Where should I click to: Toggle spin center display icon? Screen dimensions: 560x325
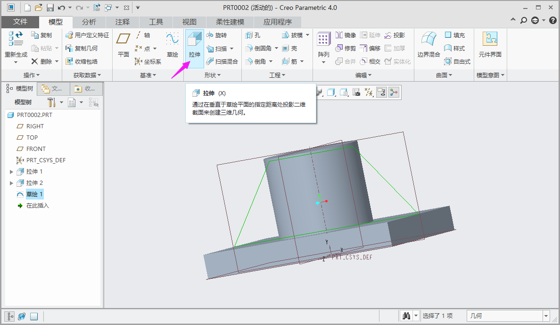point(394,92)
